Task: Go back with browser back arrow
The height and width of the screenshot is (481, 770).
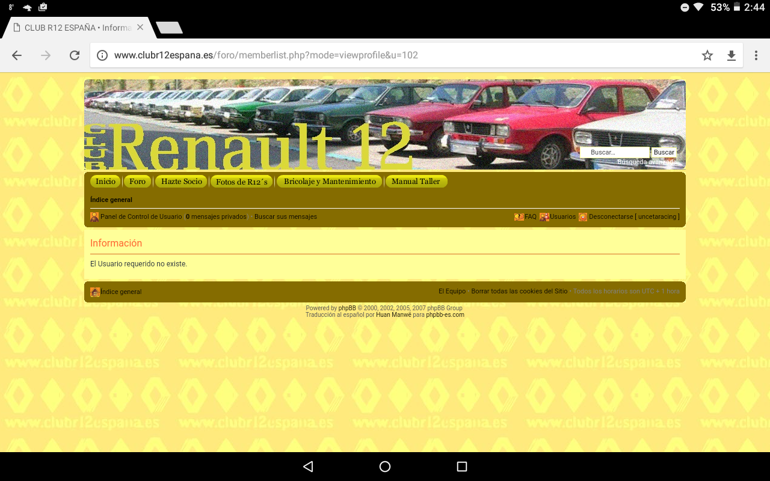Action: click(x=17, y=55)
